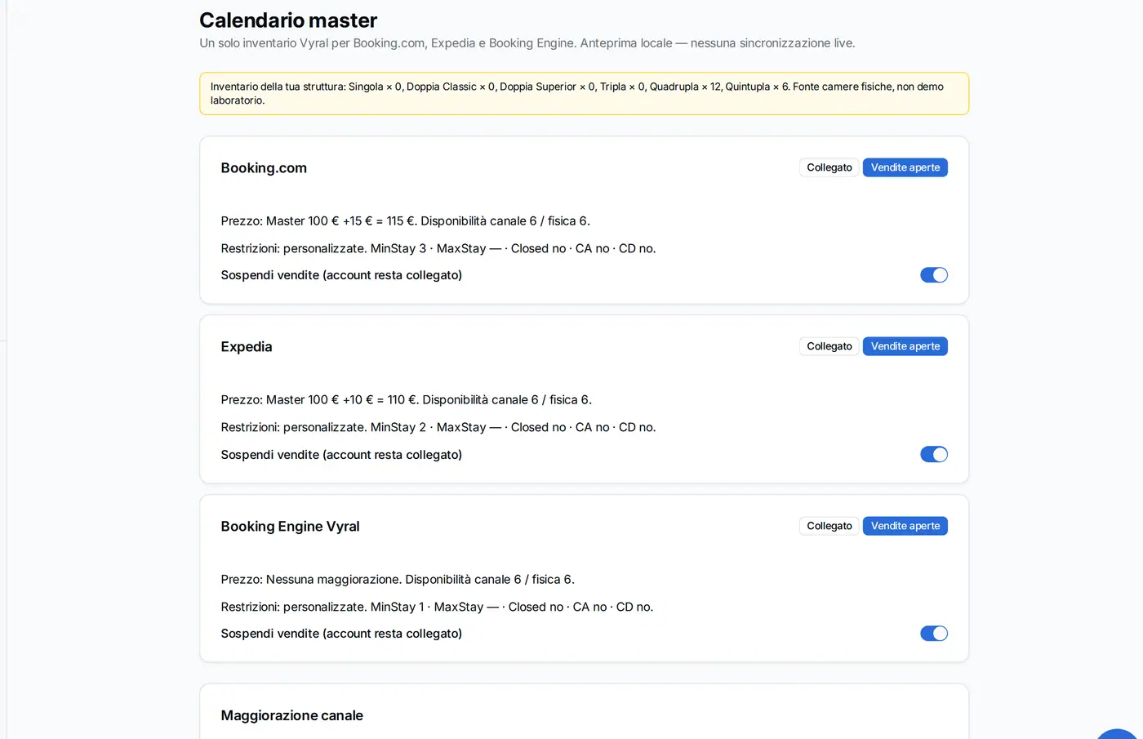
Task: Click the price line showing 110 €
Action: click(x=407, y=400)
